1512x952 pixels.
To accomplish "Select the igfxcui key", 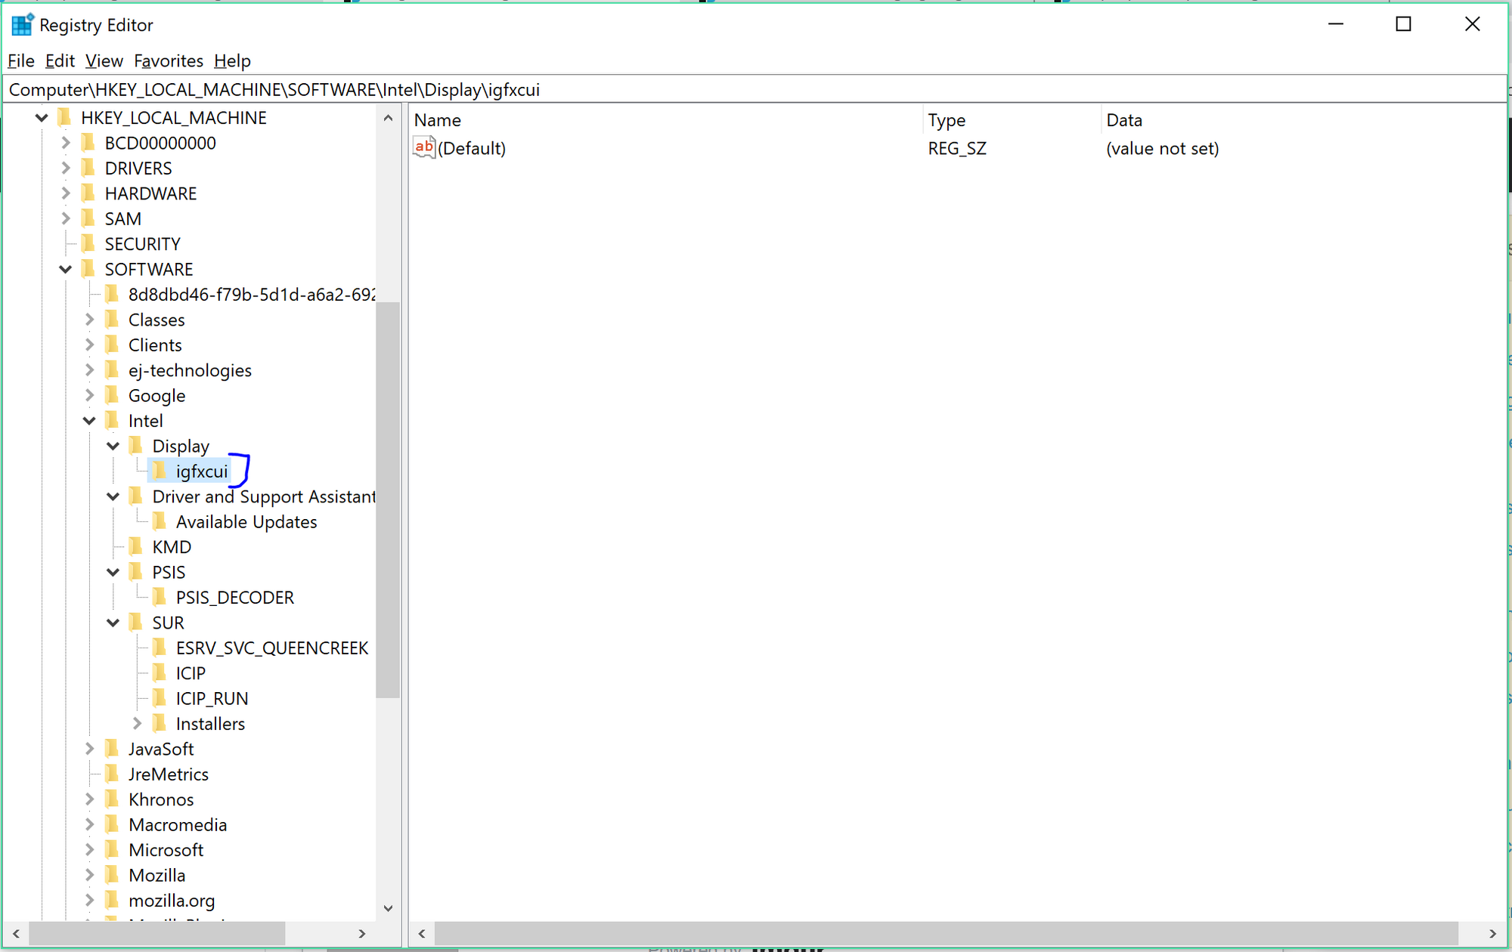I will 201,471.
